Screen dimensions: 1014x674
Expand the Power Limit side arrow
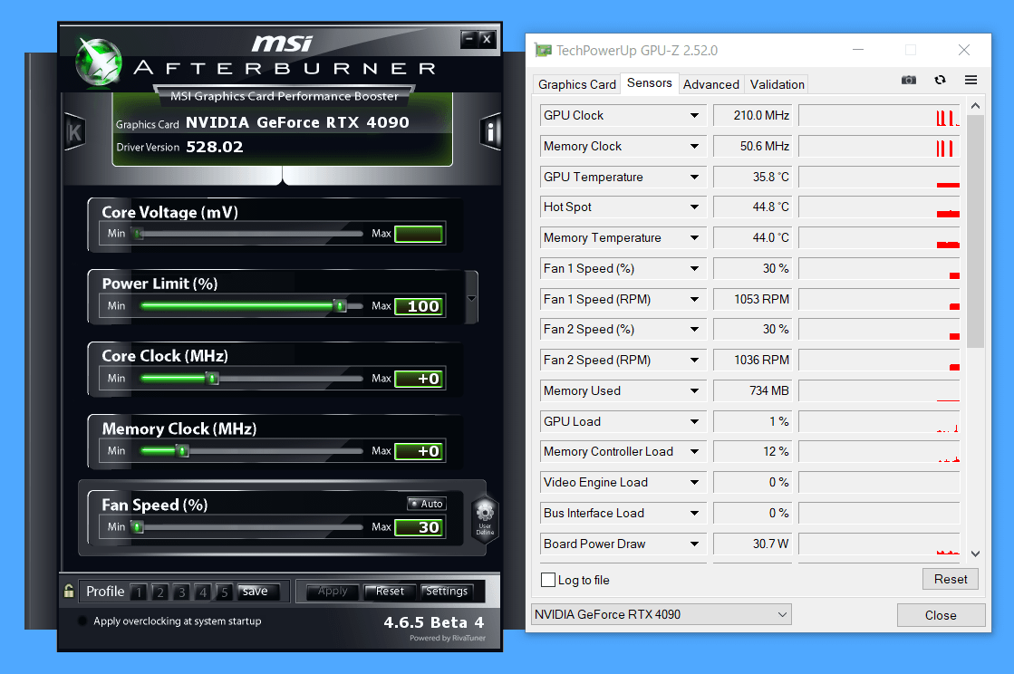(471, 298)
